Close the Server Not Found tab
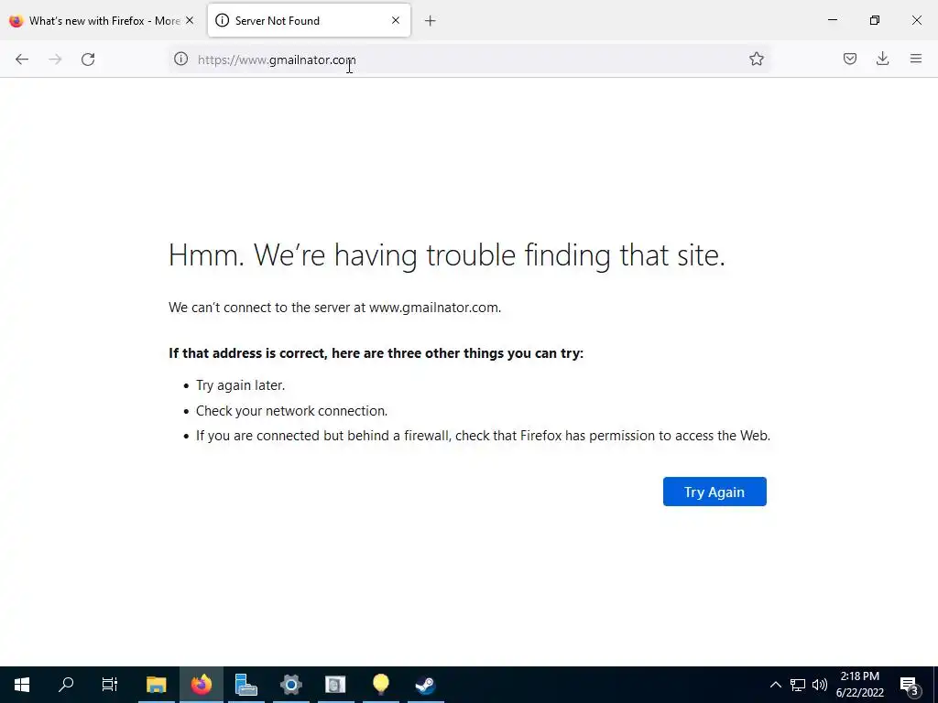The height and width of the screenshot is (703, 938). pos(396,20)
